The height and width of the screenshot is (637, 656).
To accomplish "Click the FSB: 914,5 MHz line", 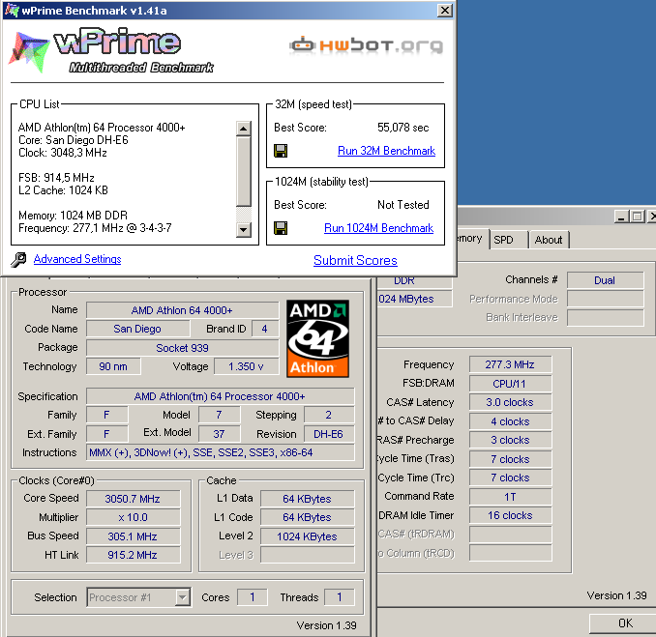I will click(56, 178).
